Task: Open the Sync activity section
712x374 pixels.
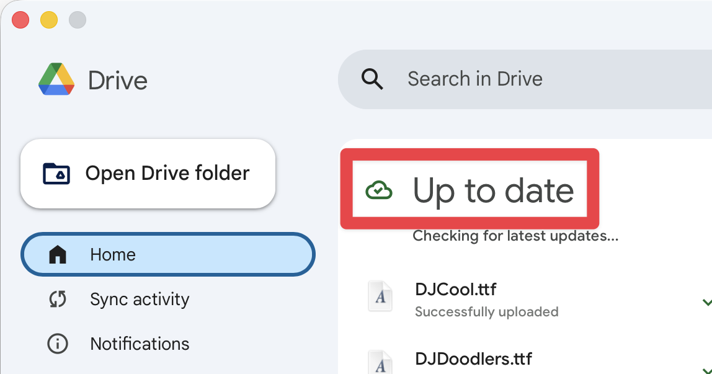Action: click(x=140, y=300)
